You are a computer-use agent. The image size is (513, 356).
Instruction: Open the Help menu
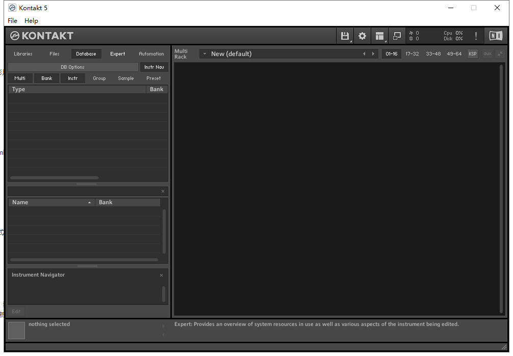tap(32, 20)
